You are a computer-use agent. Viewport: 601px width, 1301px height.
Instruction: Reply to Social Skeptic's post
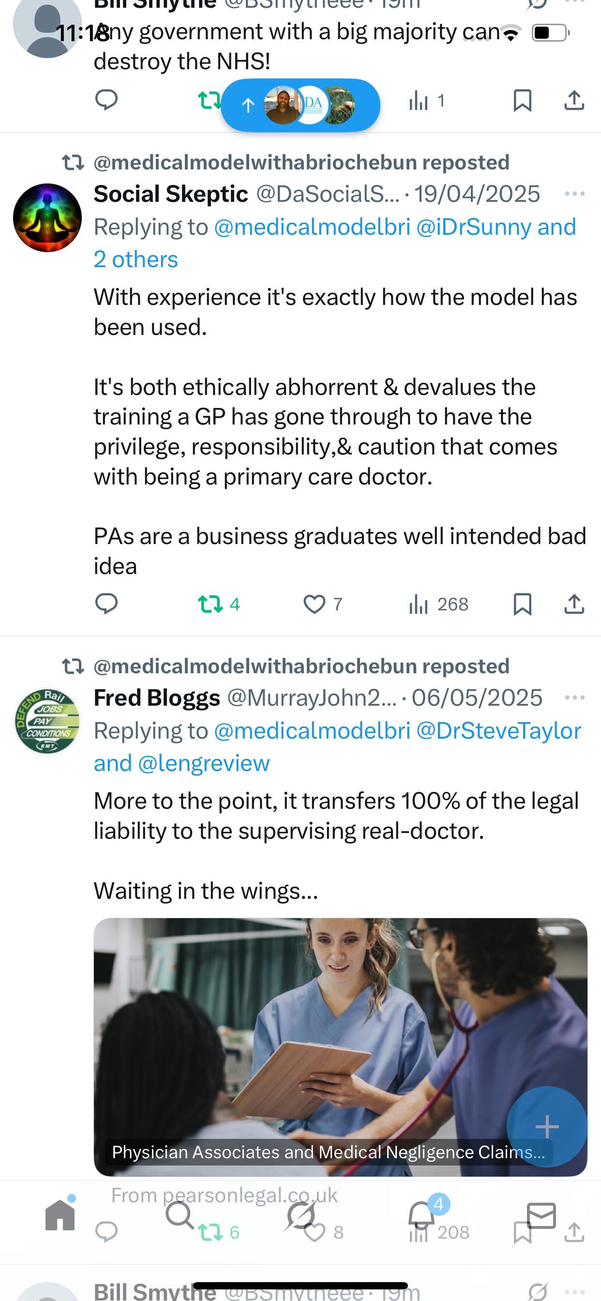tap(106, 604)
